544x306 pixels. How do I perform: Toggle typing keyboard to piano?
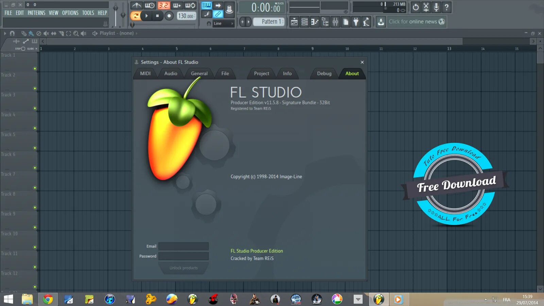click(206, 5)
